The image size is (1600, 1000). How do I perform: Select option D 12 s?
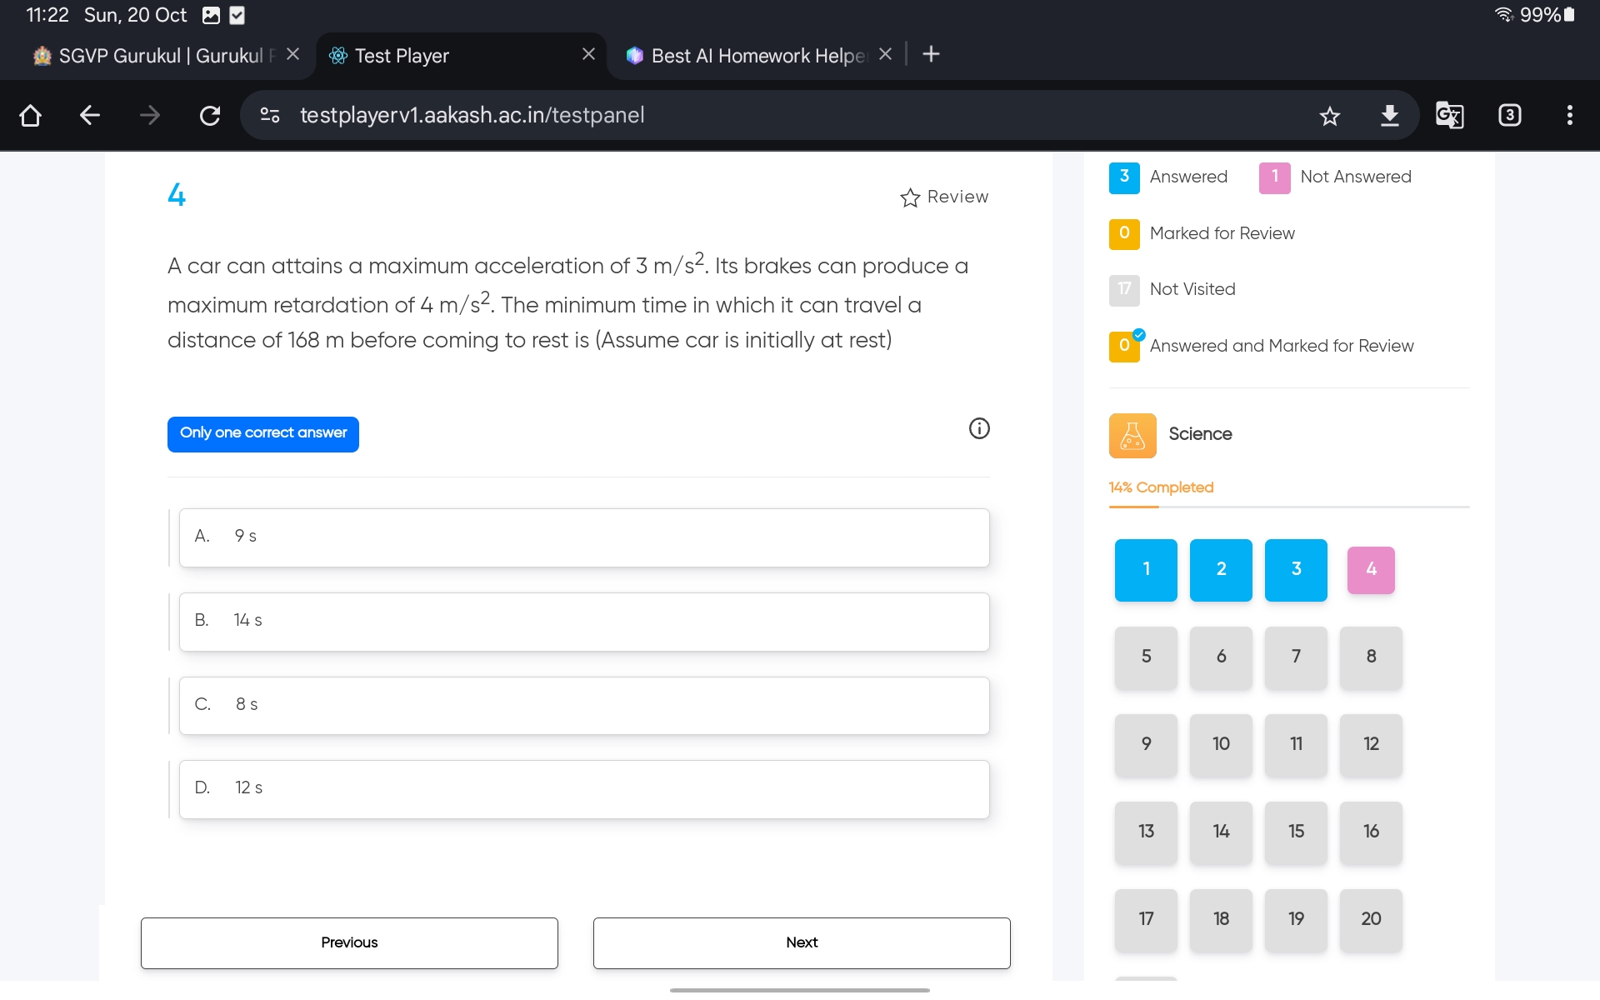584,789
